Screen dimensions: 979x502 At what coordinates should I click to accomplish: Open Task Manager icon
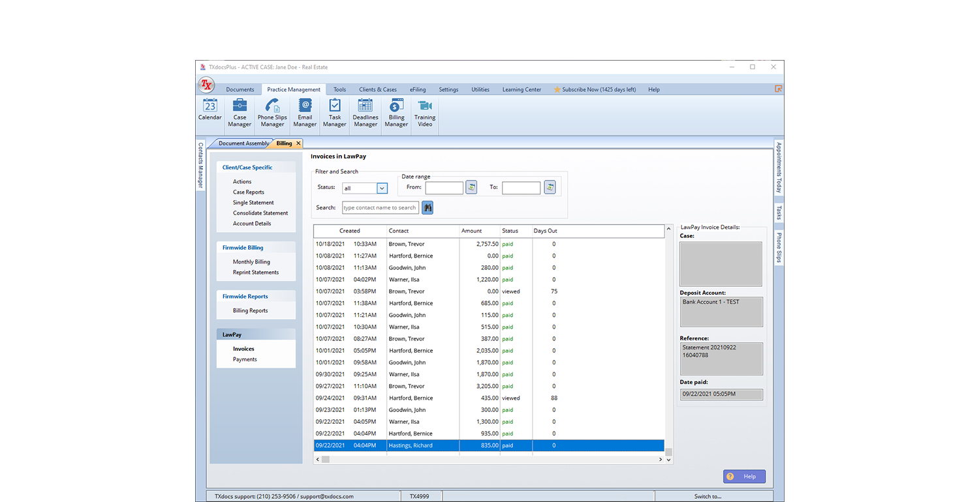pyautogui.click(x=334, y=113)
